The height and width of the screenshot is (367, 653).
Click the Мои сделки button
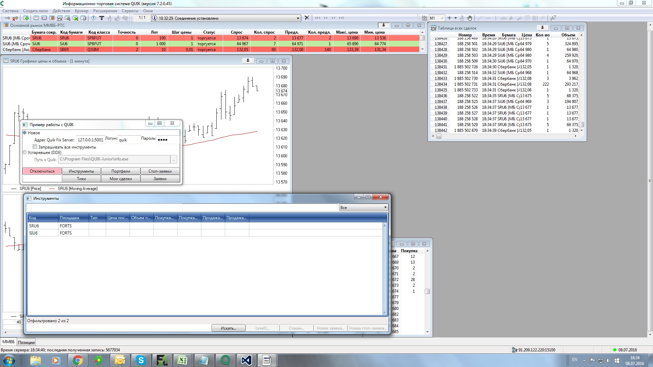121,178
